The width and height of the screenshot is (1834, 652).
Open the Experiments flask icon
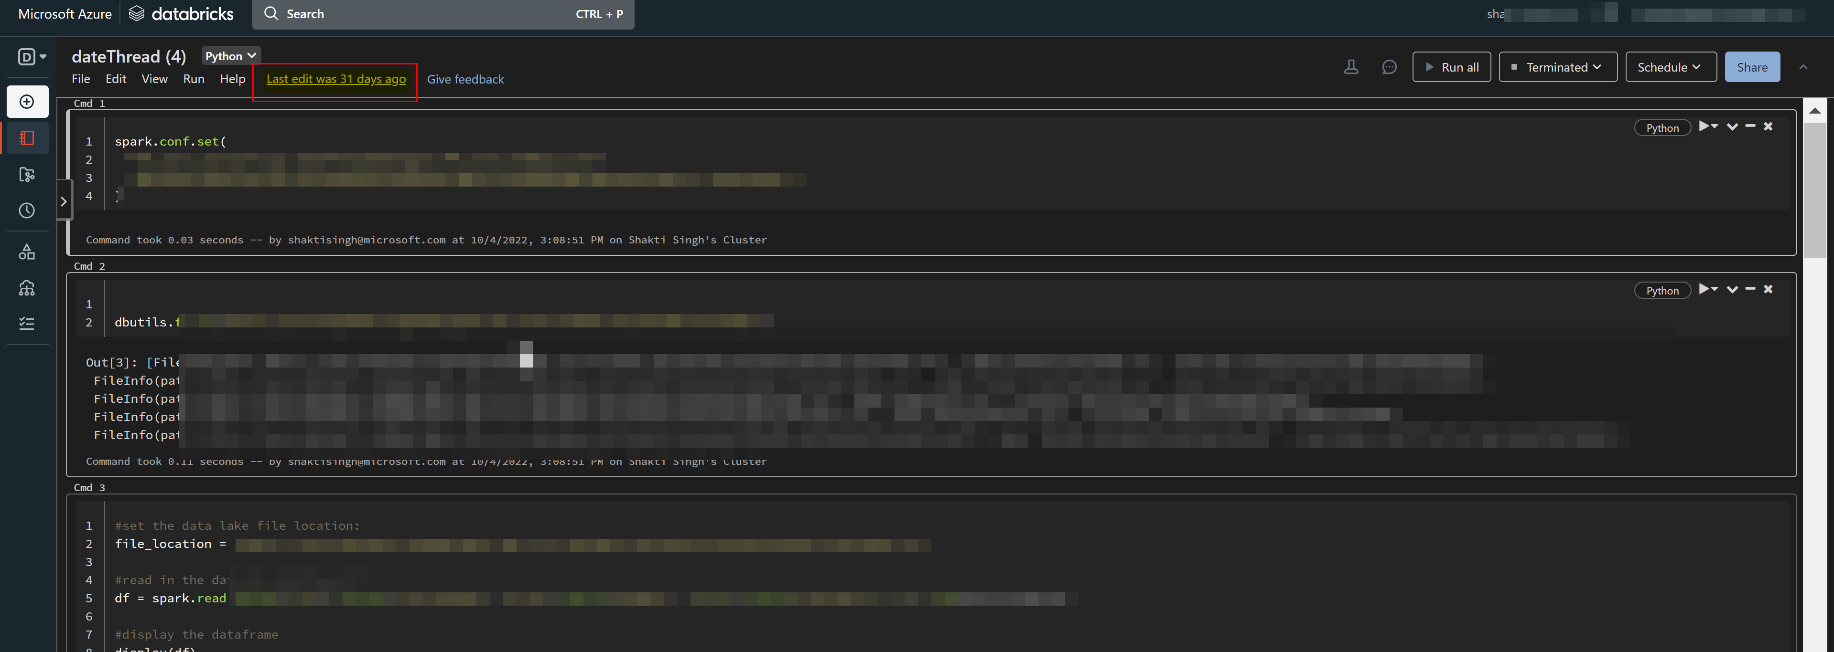coord(1350,67)
